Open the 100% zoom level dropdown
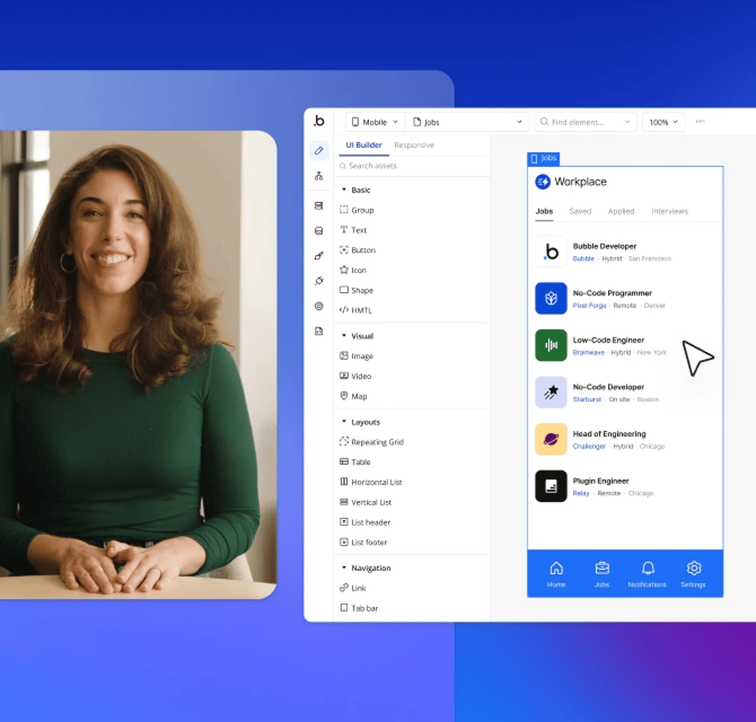 coord(663,122)
